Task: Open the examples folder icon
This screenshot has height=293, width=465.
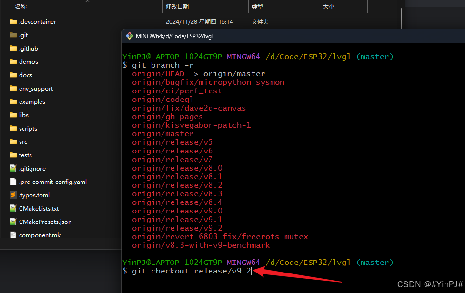Action: click(x=13, y=101)
